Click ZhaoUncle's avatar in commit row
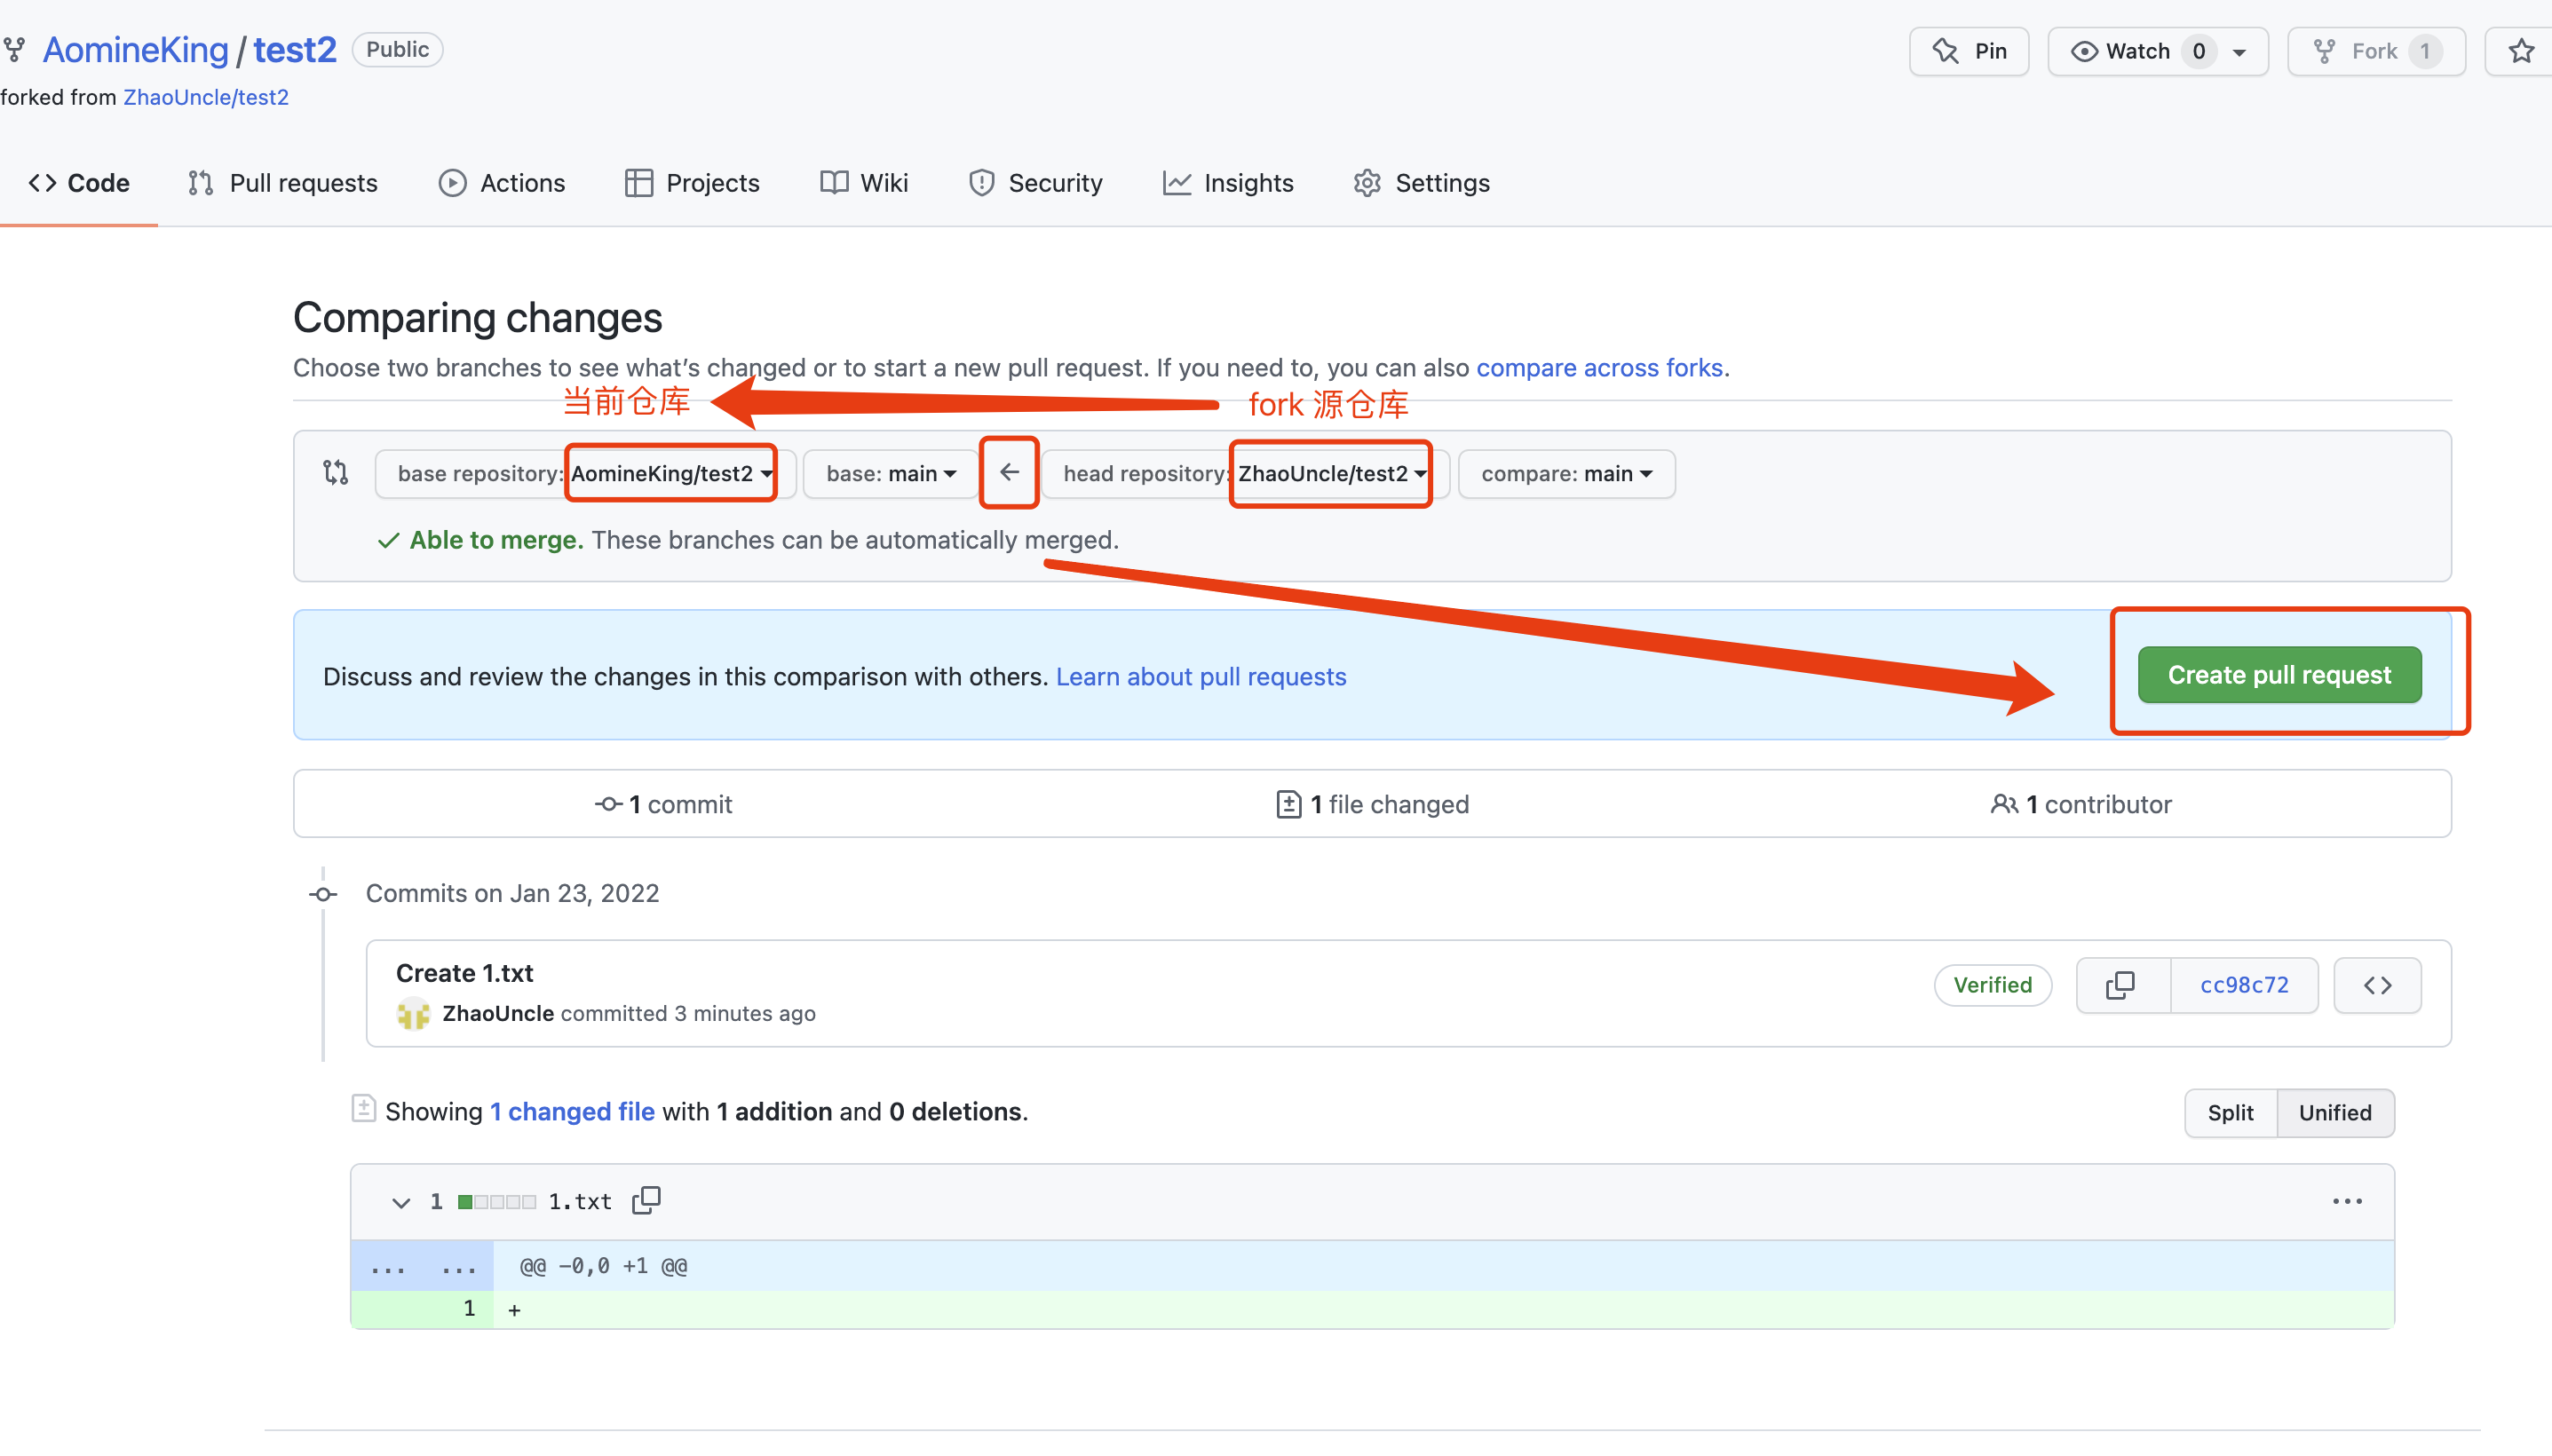Viewport: 2552px width, 1456px height. click(x=413, y=1014)
